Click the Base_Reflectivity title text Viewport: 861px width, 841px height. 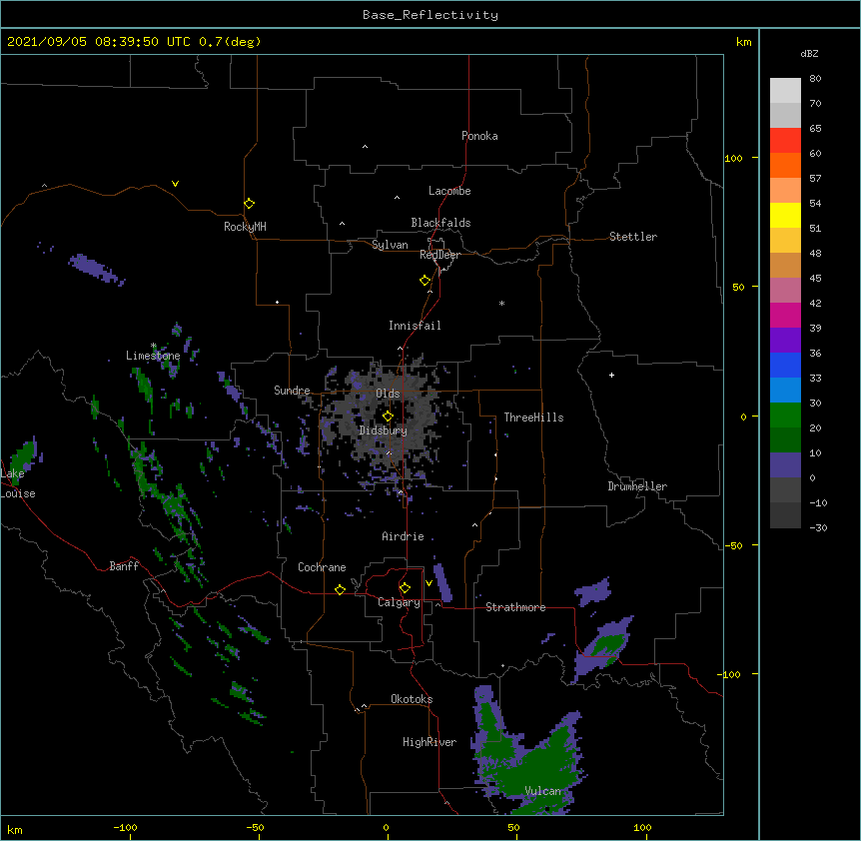430,15
